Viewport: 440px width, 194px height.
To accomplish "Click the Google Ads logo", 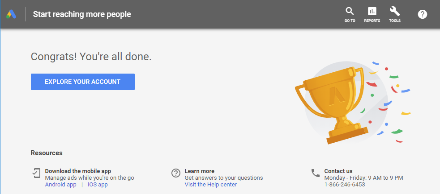I will point(11,14).
